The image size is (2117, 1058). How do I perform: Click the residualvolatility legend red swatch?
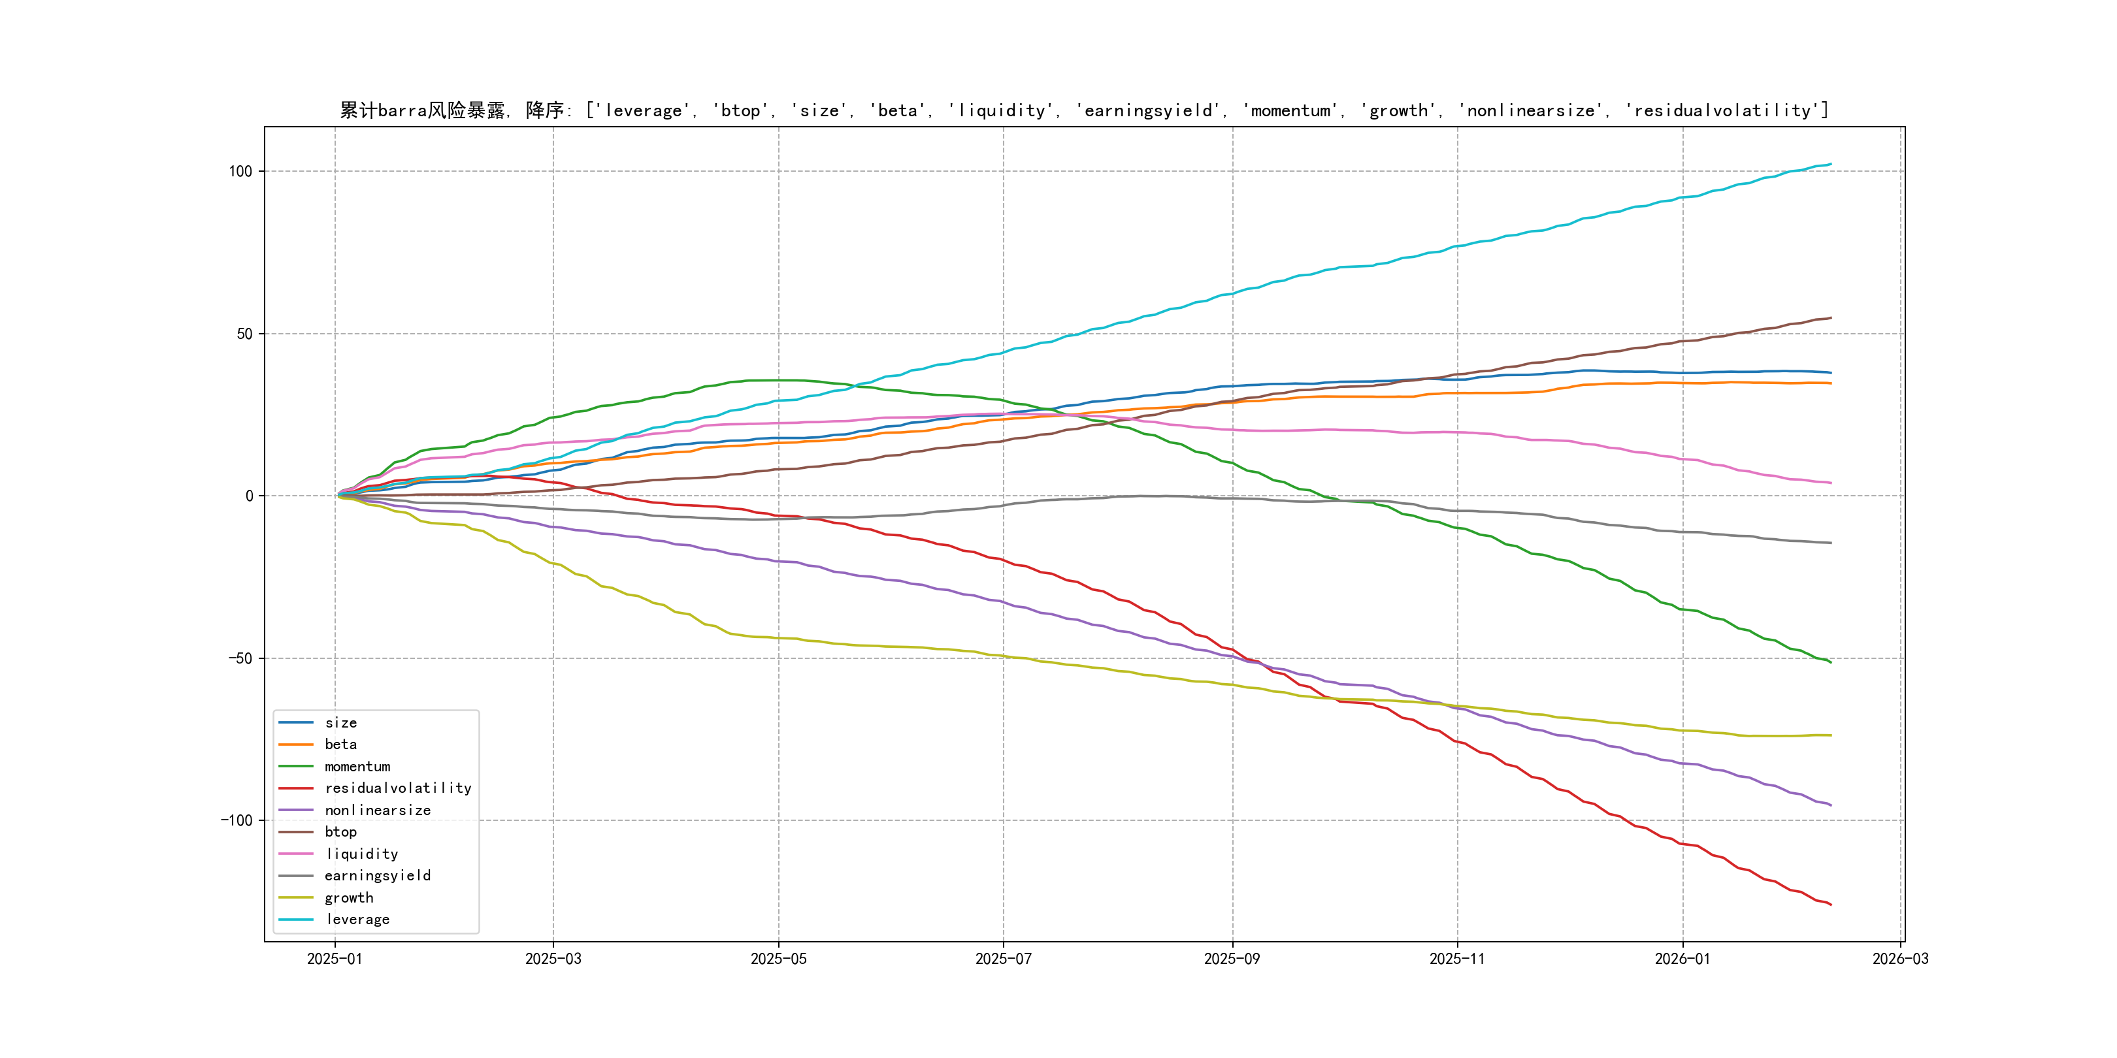[x=296, y=788]
